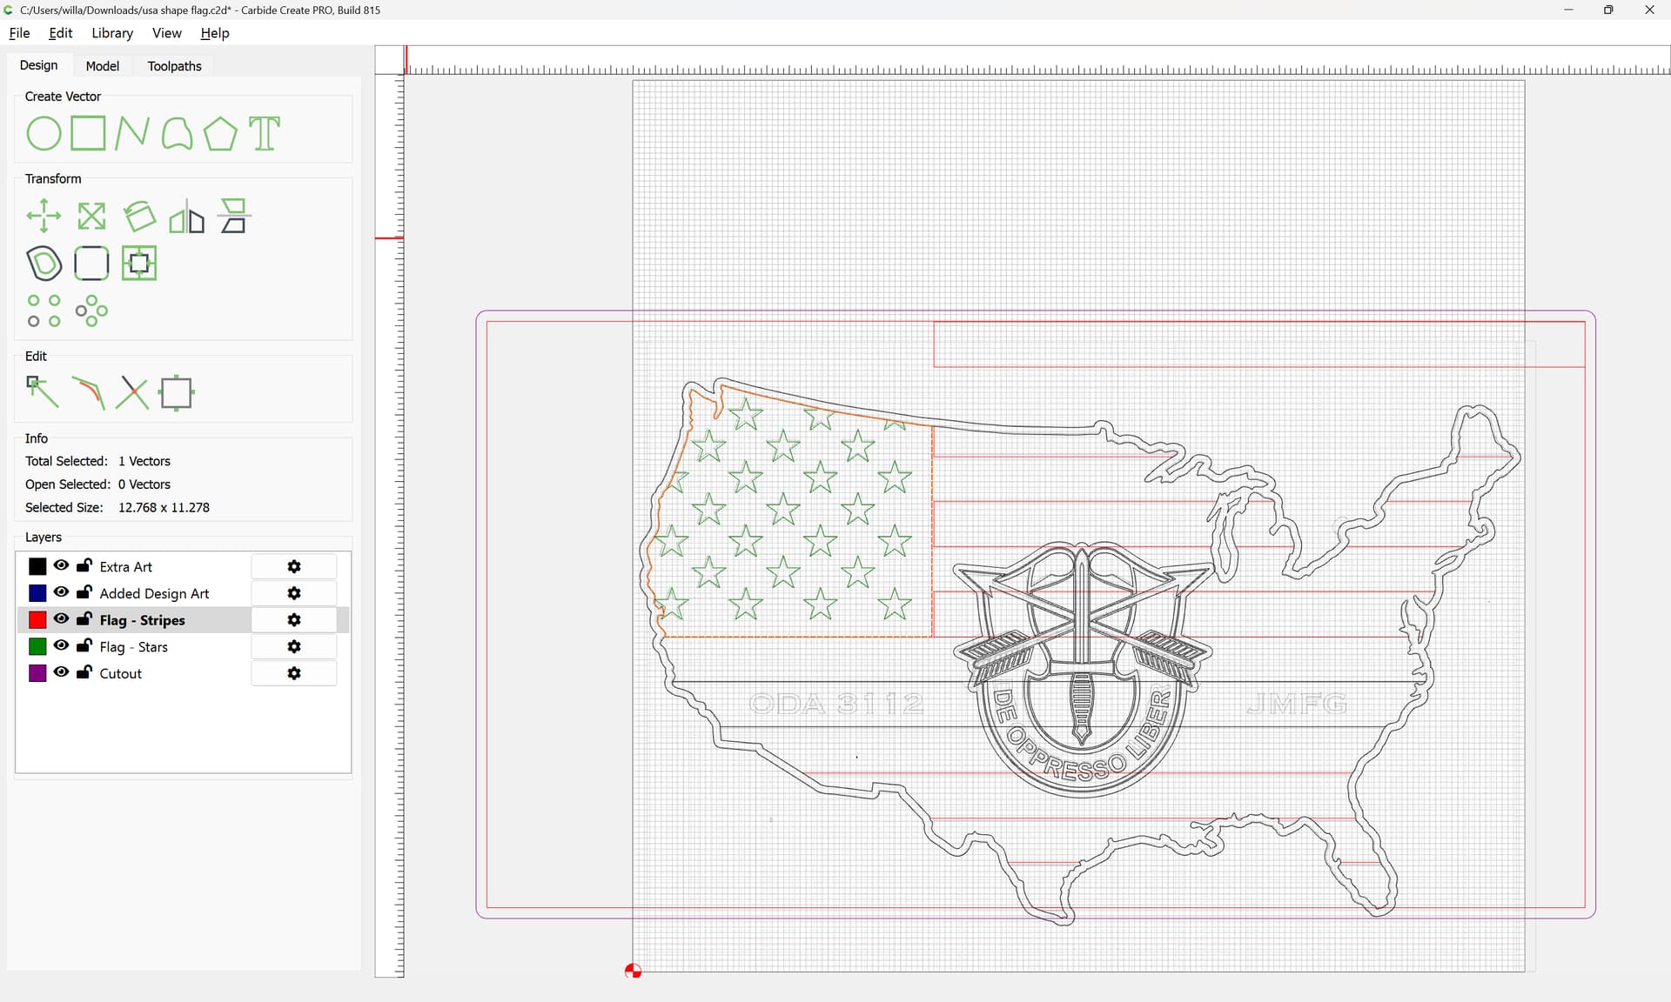Select the Extra Art layer name
This screenshot has height=1002, width=1671.
(x=126, y=567)
